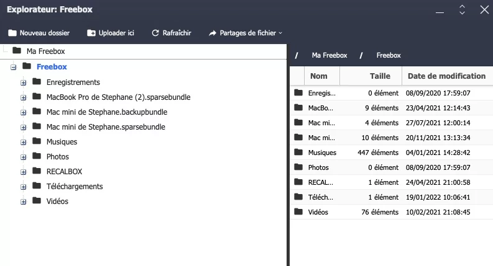
Task: Click the Uploader ici upload icon
Action: (x=91, y=33)
